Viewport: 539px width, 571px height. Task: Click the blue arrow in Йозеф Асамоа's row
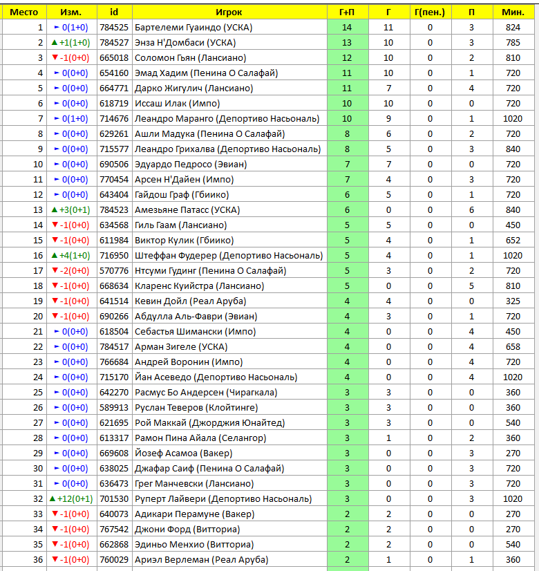click(57, 453)
